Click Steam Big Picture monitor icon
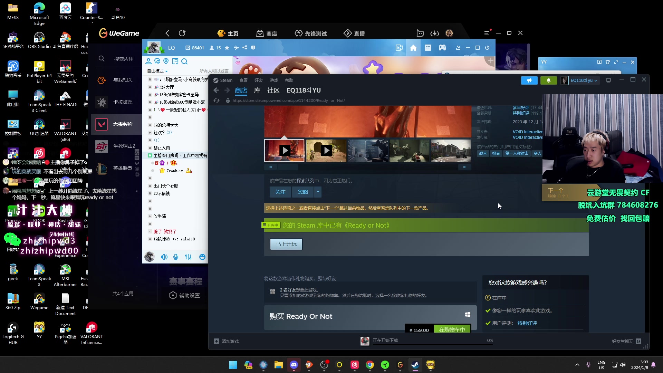 [x=608, y=80]
